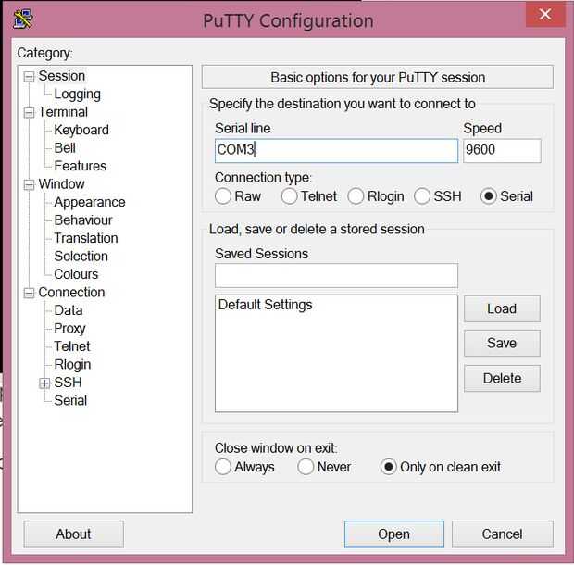Select the SSH connection type radio
This screenshot has height=565, width=574.
pos(422,196)
